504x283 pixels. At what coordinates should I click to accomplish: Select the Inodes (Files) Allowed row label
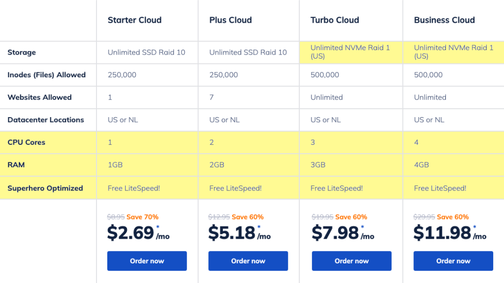pyautogui.click(x=47, y=75)
